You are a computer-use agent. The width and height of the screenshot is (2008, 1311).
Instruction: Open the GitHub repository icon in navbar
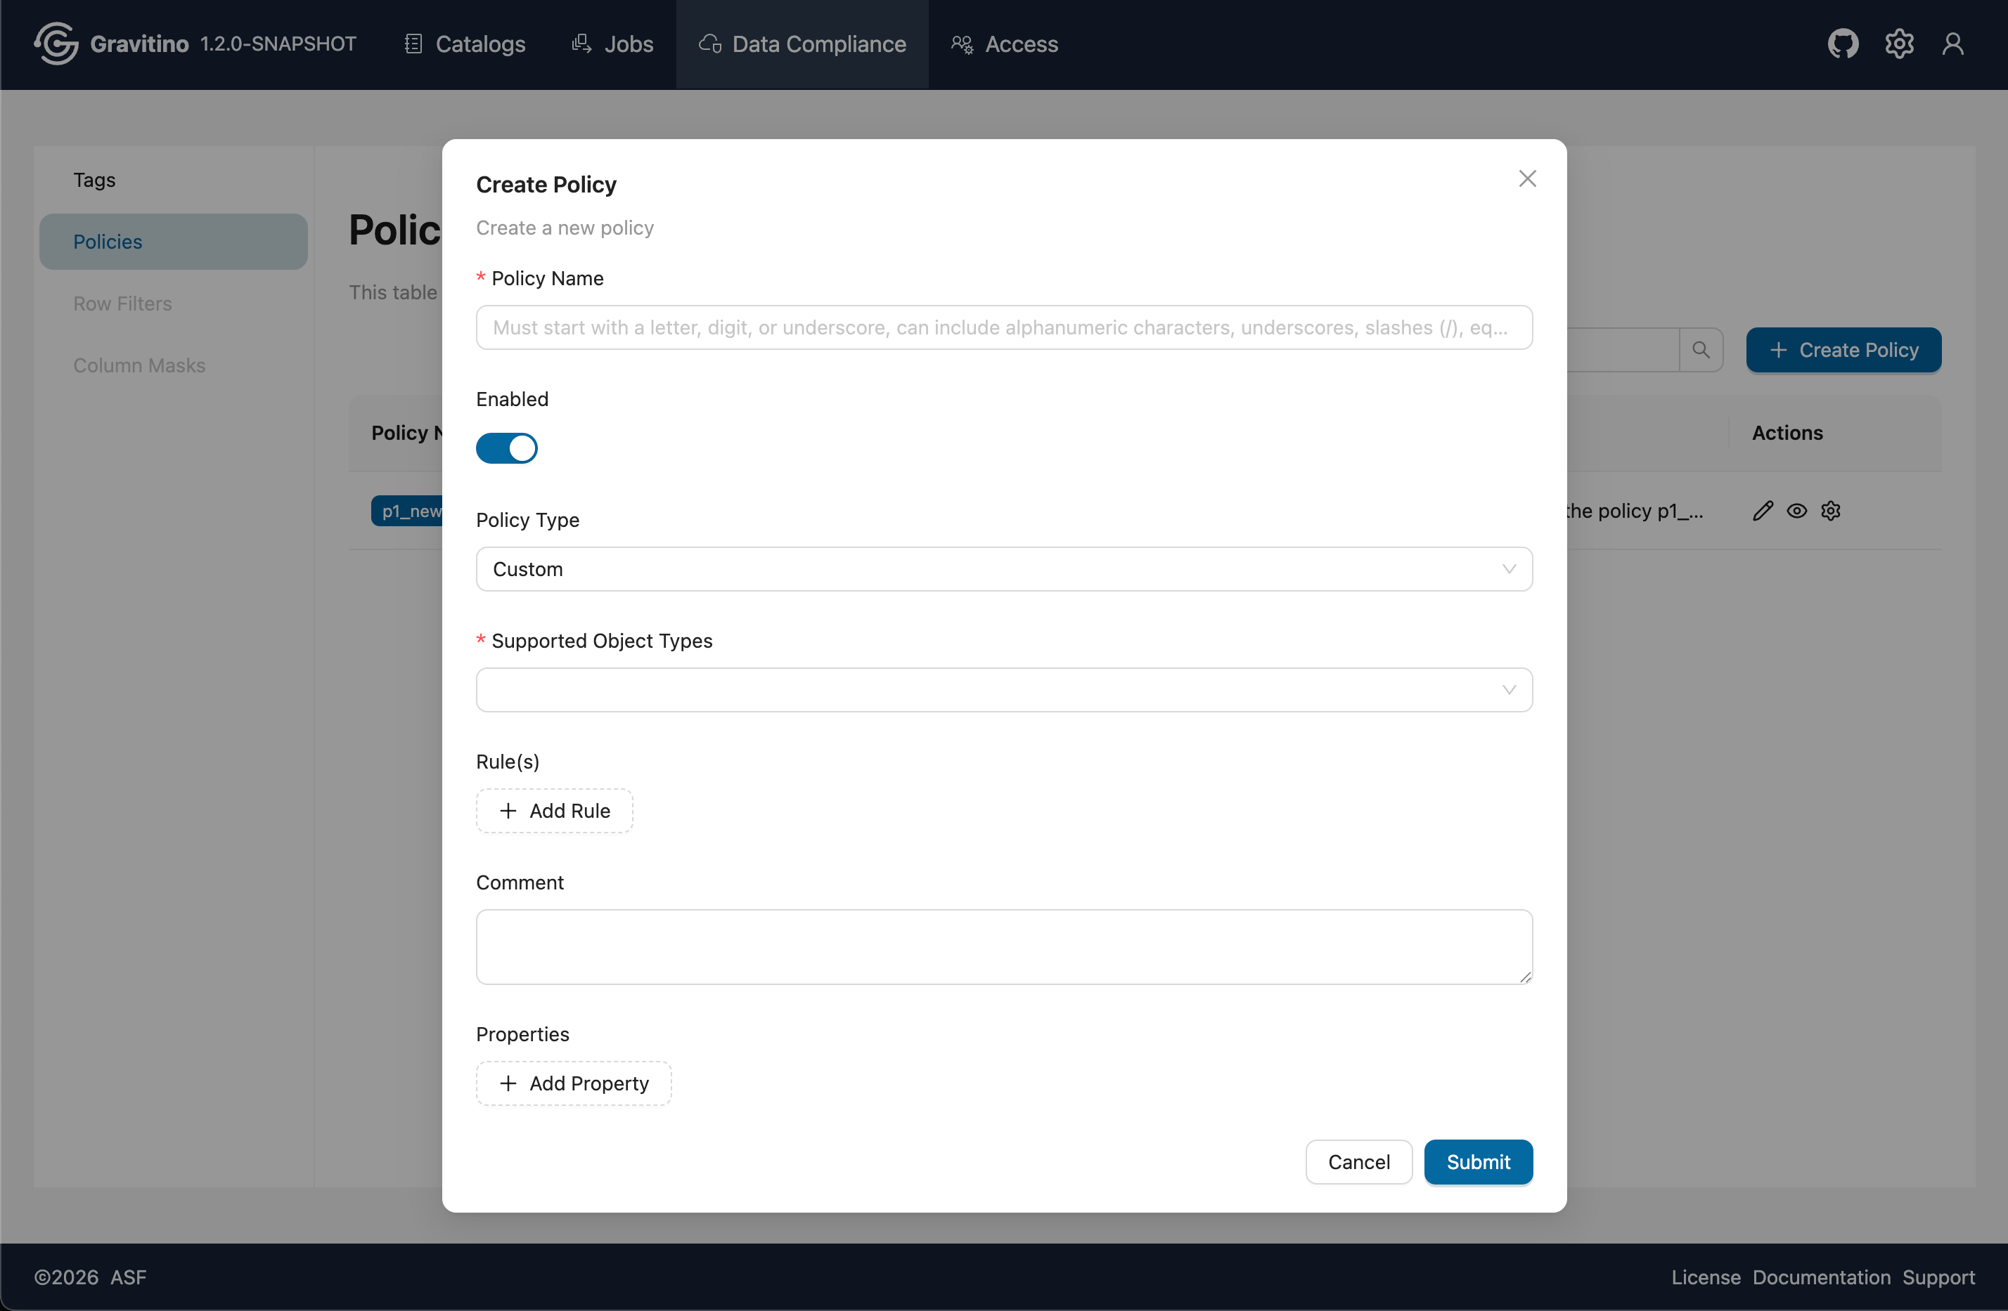point(1843,44)
